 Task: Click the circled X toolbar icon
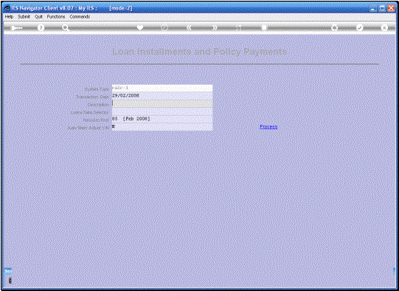384,27
